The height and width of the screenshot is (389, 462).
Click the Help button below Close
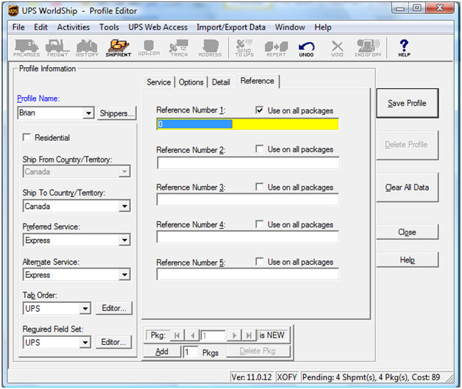tap(408, 260)
